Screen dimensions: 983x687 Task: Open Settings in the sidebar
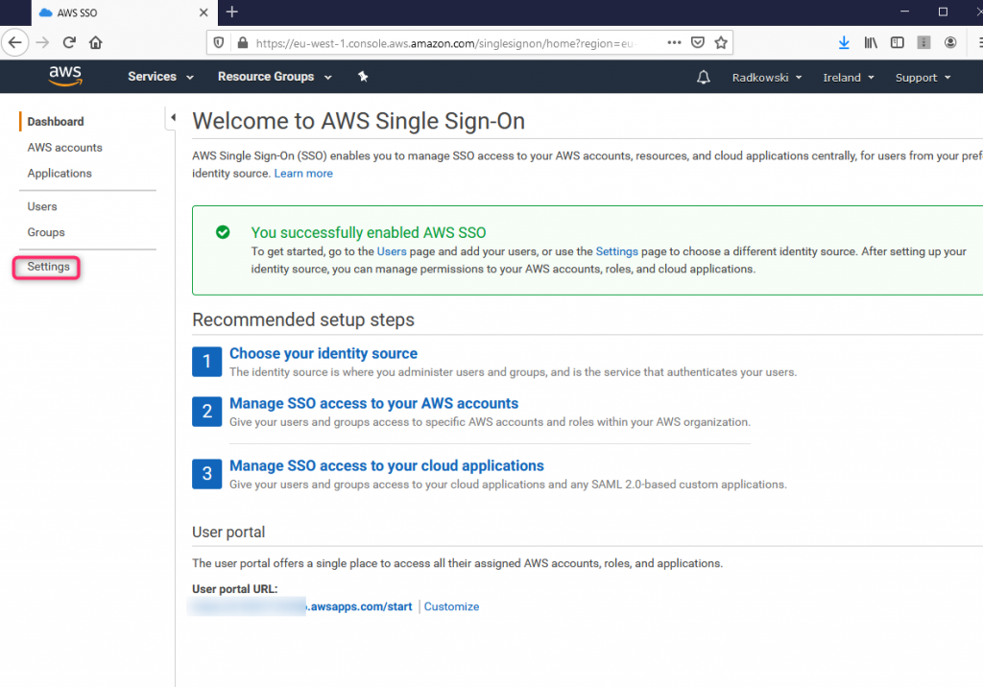coord(48,267)
